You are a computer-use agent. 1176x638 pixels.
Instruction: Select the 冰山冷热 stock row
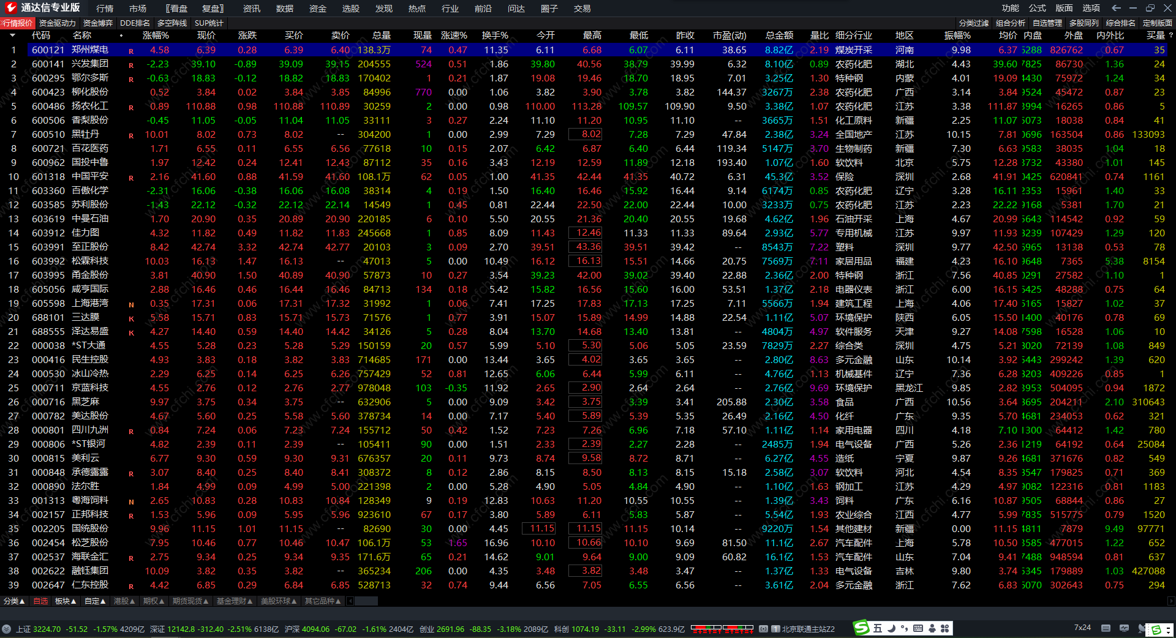point(588,374)
